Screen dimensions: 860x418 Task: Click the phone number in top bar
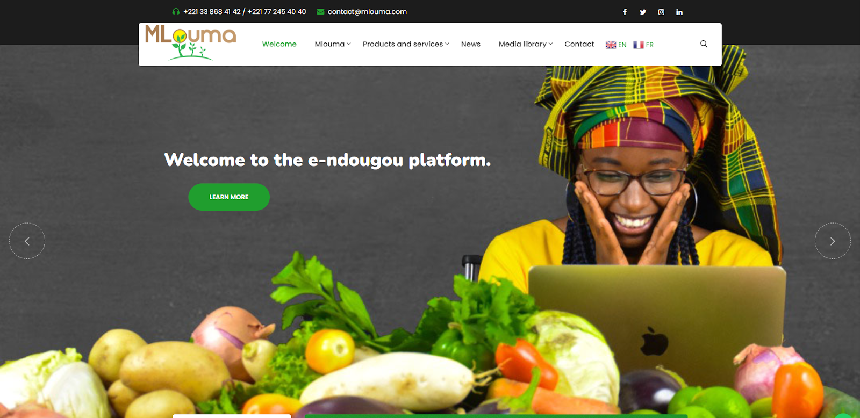(245, 11)
